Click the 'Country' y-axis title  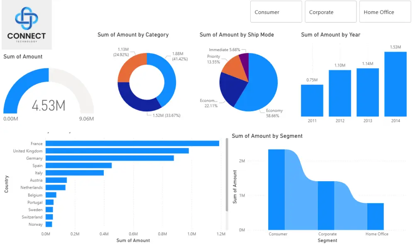(x=6, y=184)
